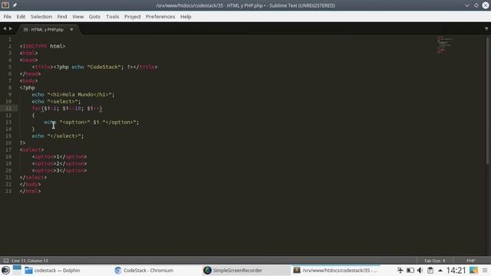Open the Project menu

click(133, 17)
